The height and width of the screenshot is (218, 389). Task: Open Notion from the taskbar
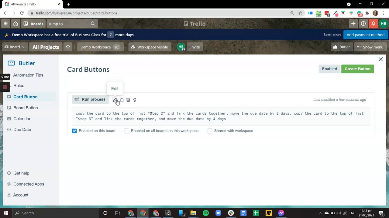[168, 213]
